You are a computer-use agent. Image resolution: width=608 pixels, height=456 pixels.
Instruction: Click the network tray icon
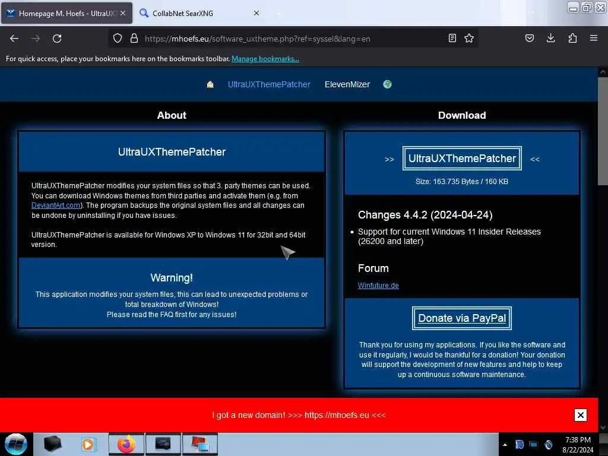pos(534,444)
